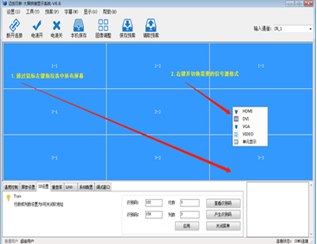Click the 连接状态 status bar text
Viewport: 317px width, 244px height.
[x=292, y=241]
